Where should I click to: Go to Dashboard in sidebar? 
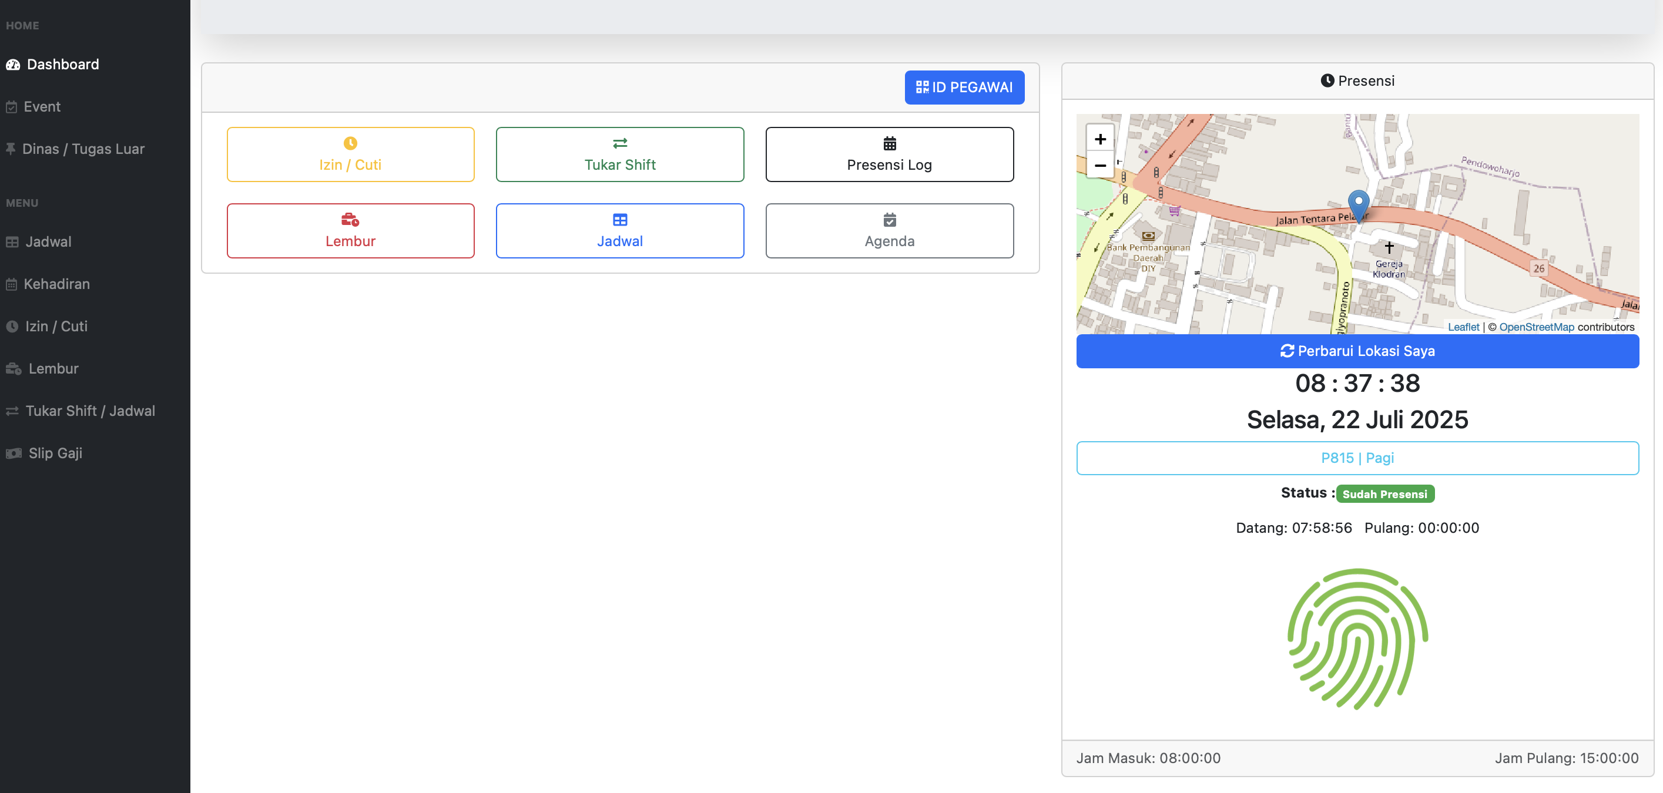(x=63, y=65)
